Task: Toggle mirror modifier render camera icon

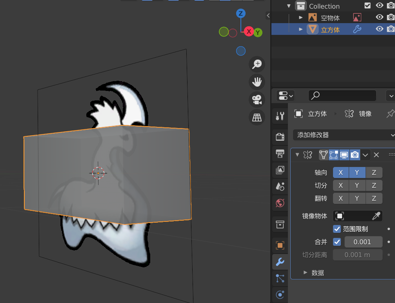Action: tap(355, 155)
